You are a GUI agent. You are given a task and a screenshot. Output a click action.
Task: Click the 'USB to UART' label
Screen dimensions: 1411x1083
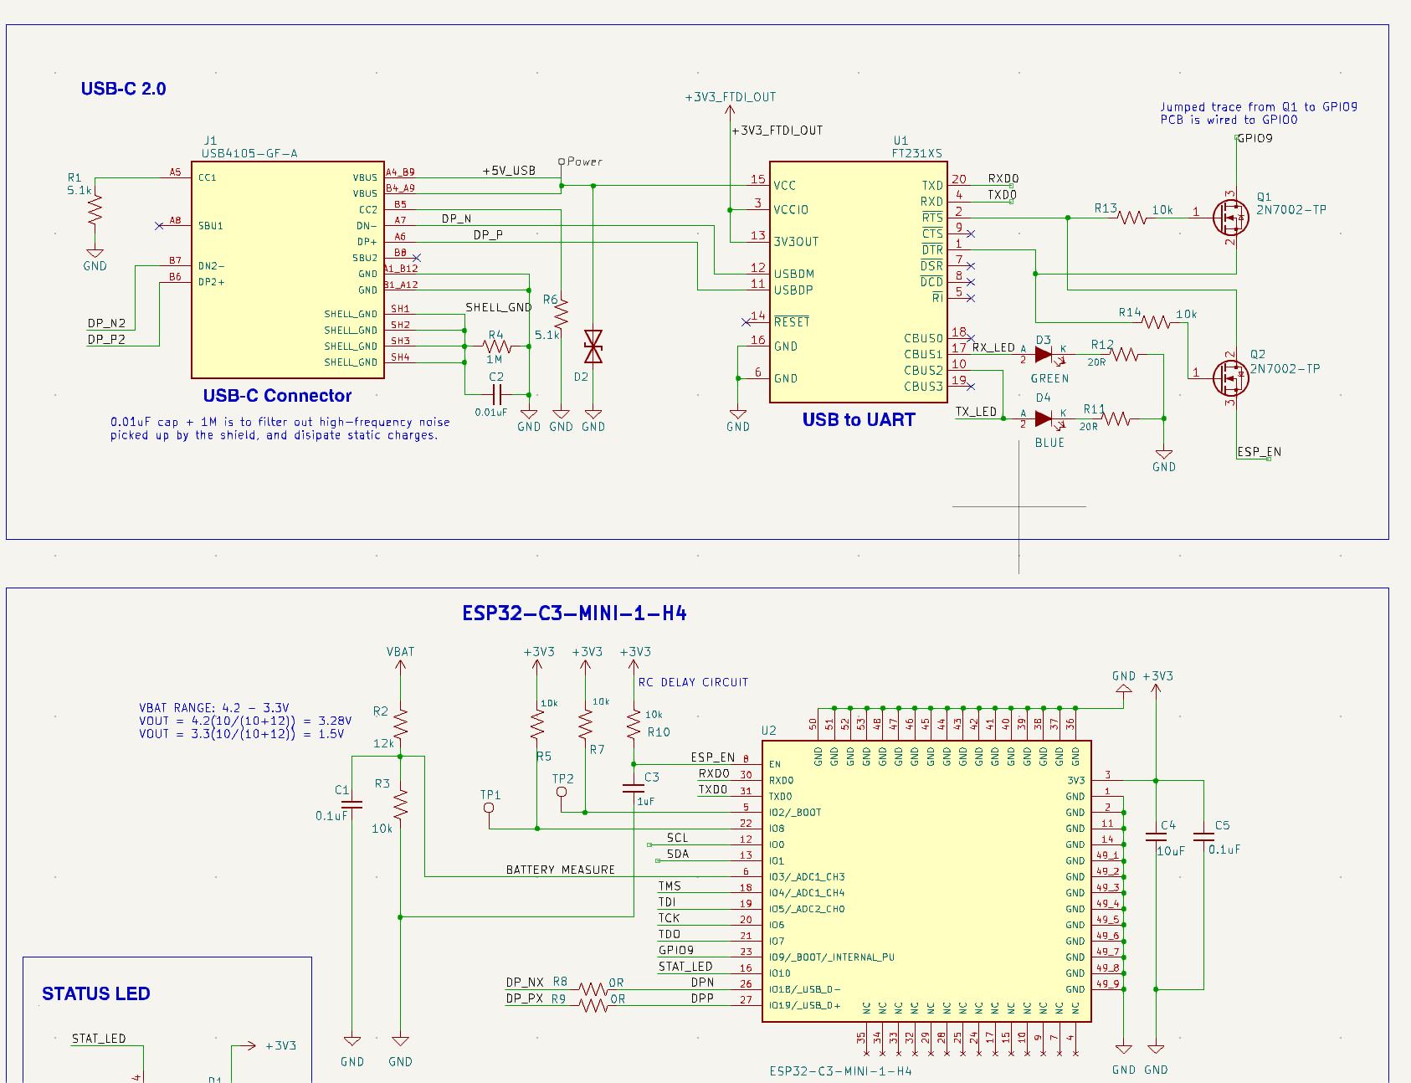(859, 420)
